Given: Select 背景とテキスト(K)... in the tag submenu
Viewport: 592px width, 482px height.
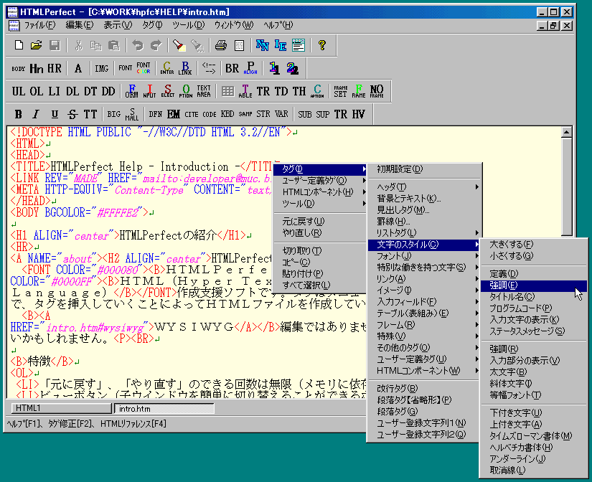Looking at the screenshot, I should (425, 199).
